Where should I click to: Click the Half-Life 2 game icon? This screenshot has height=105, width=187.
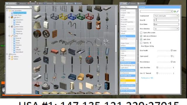coord(12,17)
